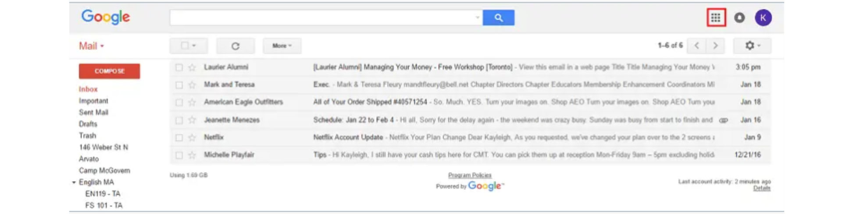The width and height of the screenshot is (842, 214).
Task: Open the Drafts folder
Action: click(x=88, y=124)
